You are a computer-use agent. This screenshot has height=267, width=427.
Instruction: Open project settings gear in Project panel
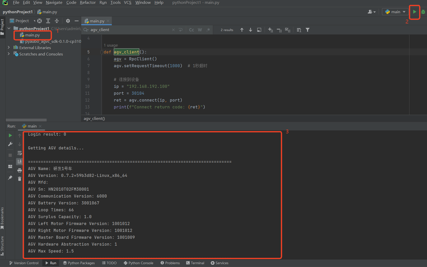click(x=68, y=21)
